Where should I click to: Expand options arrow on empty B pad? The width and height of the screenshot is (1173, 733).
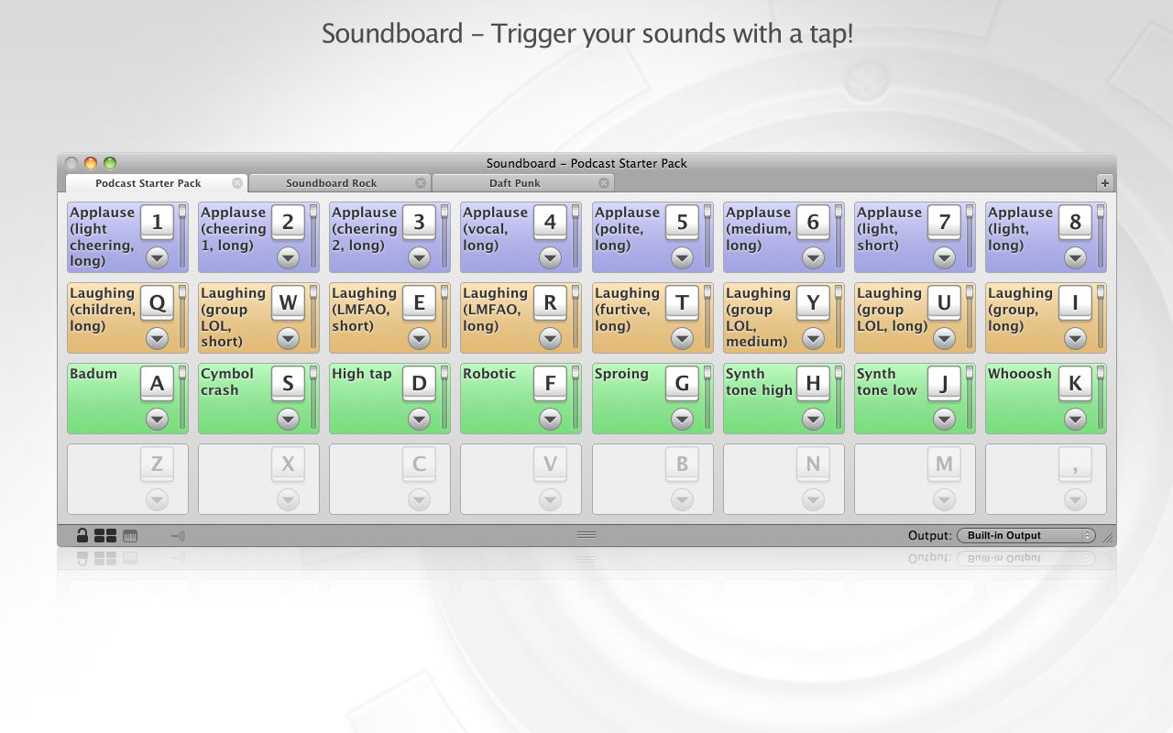pyautogui.click(x=682, y=500)
